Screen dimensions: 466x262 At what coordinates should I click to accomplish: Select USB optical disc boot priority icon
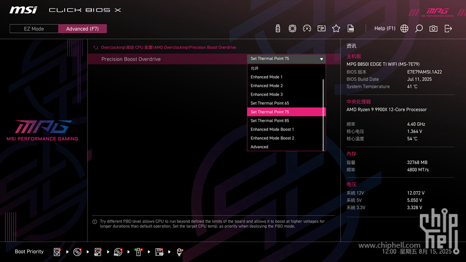(118, 252)
